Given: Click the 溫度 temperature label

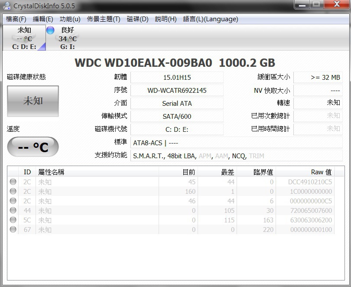Looking at the screenshot, I should tap(13, 129).
